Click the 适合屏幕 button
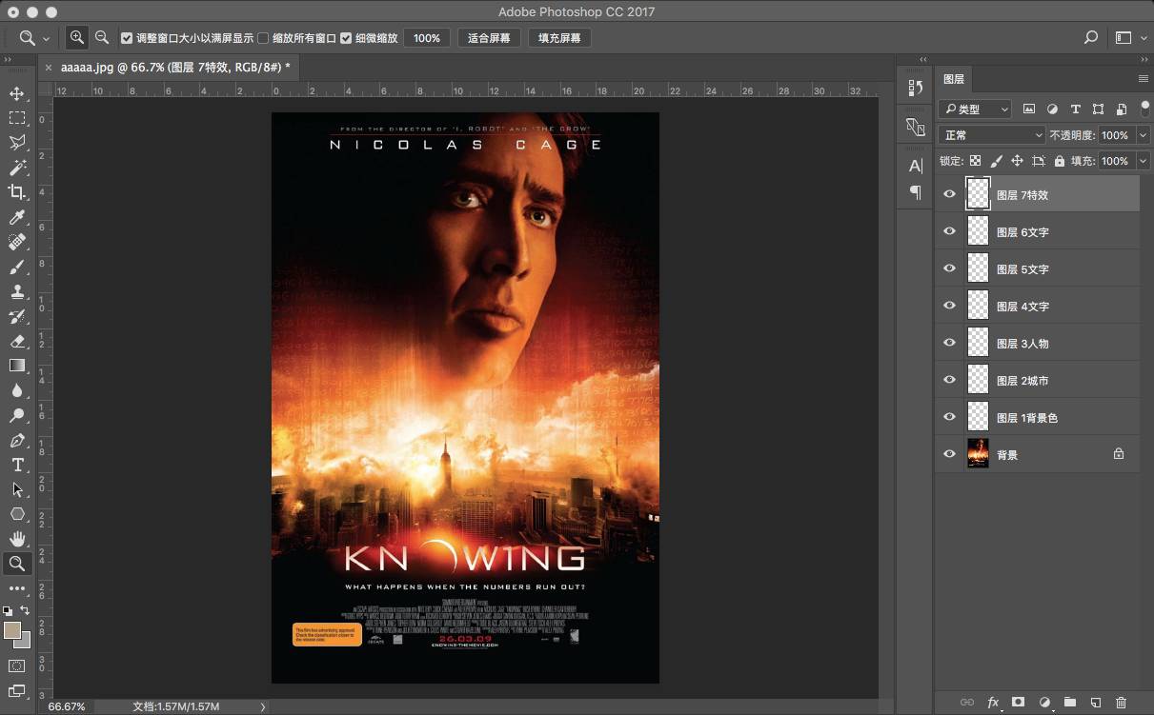The width and height of the screenshot is (1154, 715). coord(490,38)
